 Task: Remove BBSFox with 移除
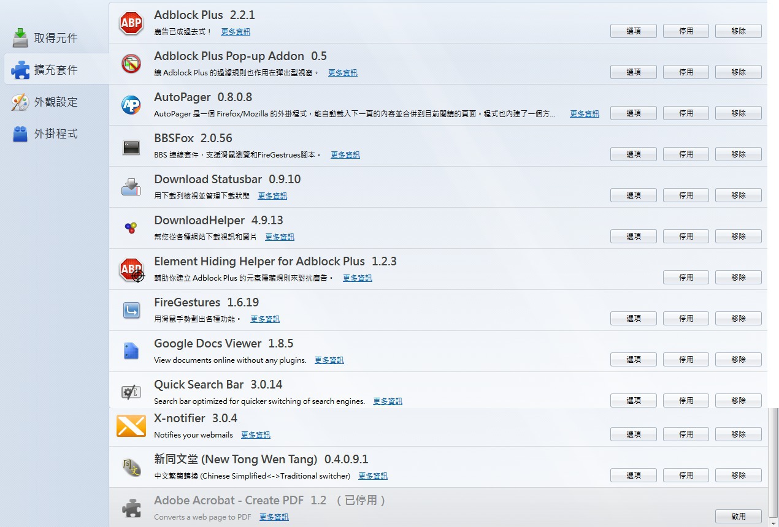(x=739, y=154)
